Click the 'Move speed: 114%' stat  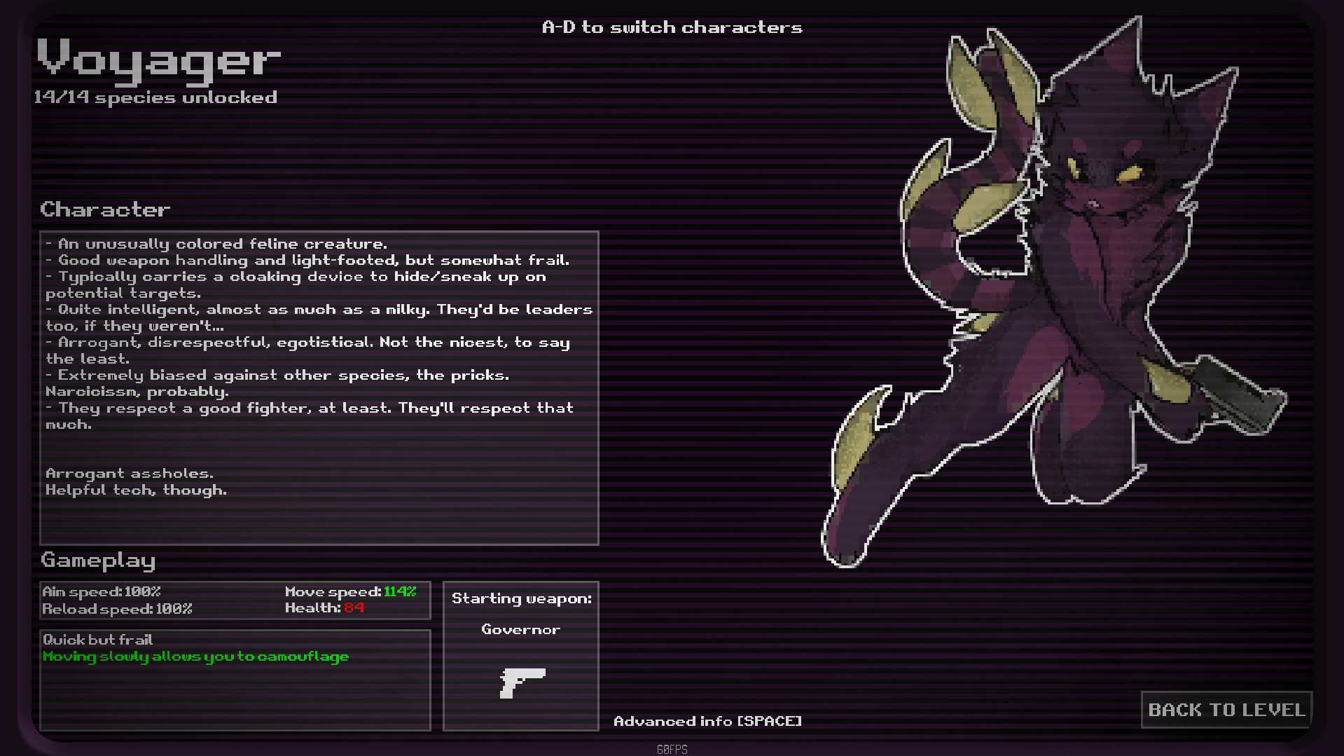click(x=350, y=591)
